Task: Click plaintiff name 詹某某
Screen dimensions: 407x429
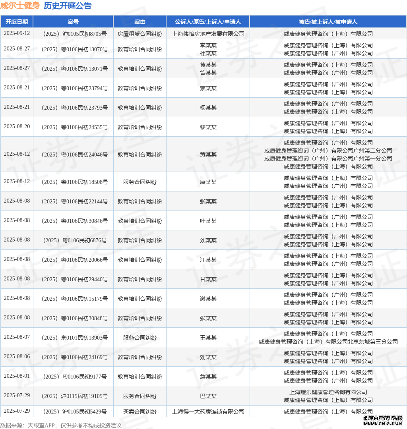Action: pos(208,377)
